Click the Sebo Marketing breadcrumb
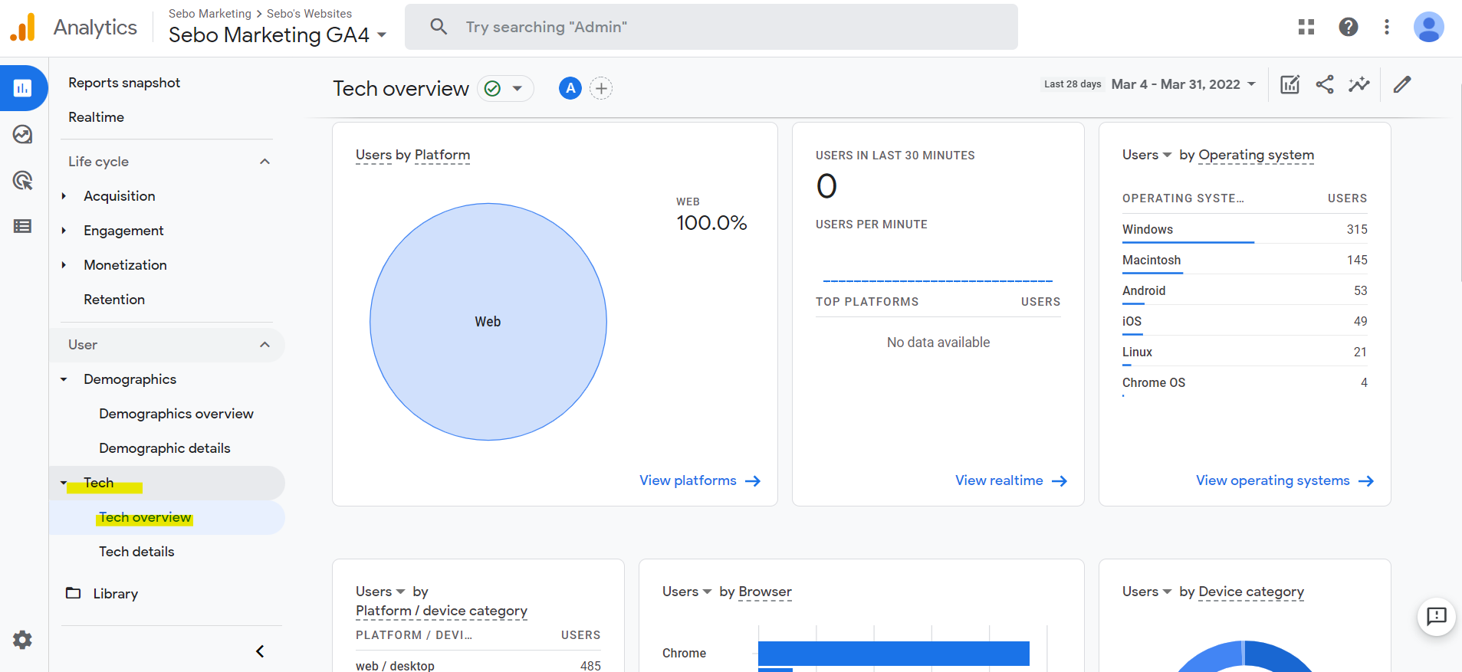This screenshot has height=672, width=1462. 209,14
